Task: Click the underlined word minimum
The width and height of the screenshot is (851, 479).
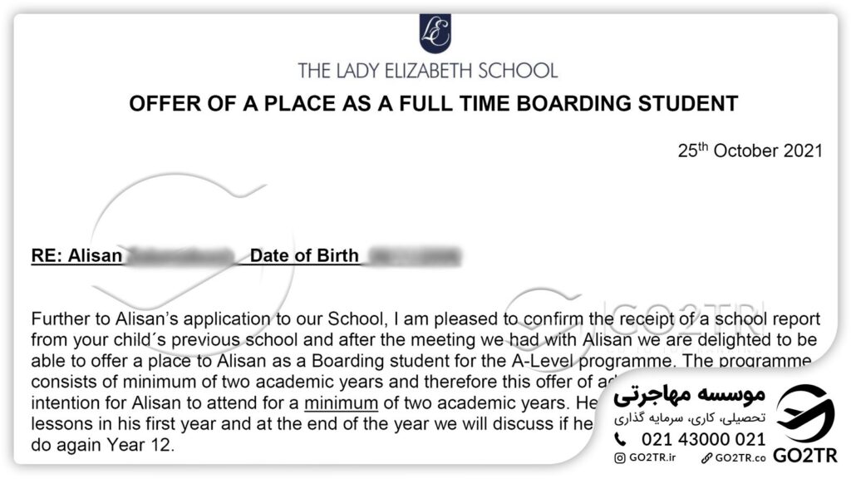Action: point(341,403)
